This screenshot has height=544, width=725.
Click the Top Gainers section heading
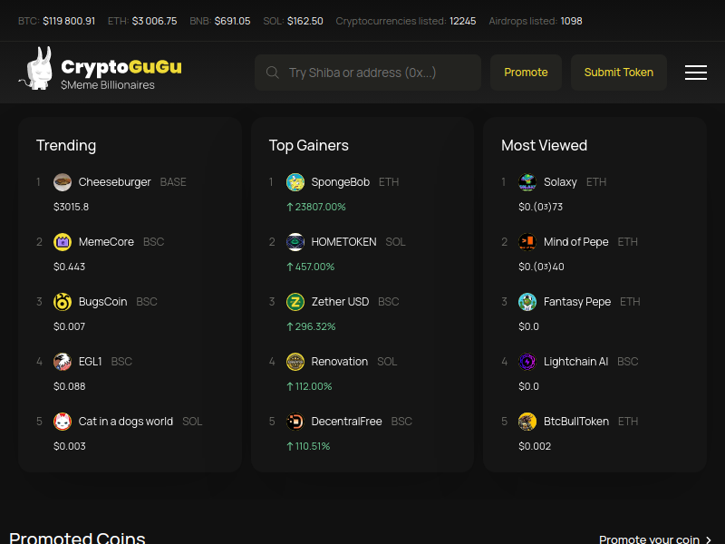coord(309,145)
